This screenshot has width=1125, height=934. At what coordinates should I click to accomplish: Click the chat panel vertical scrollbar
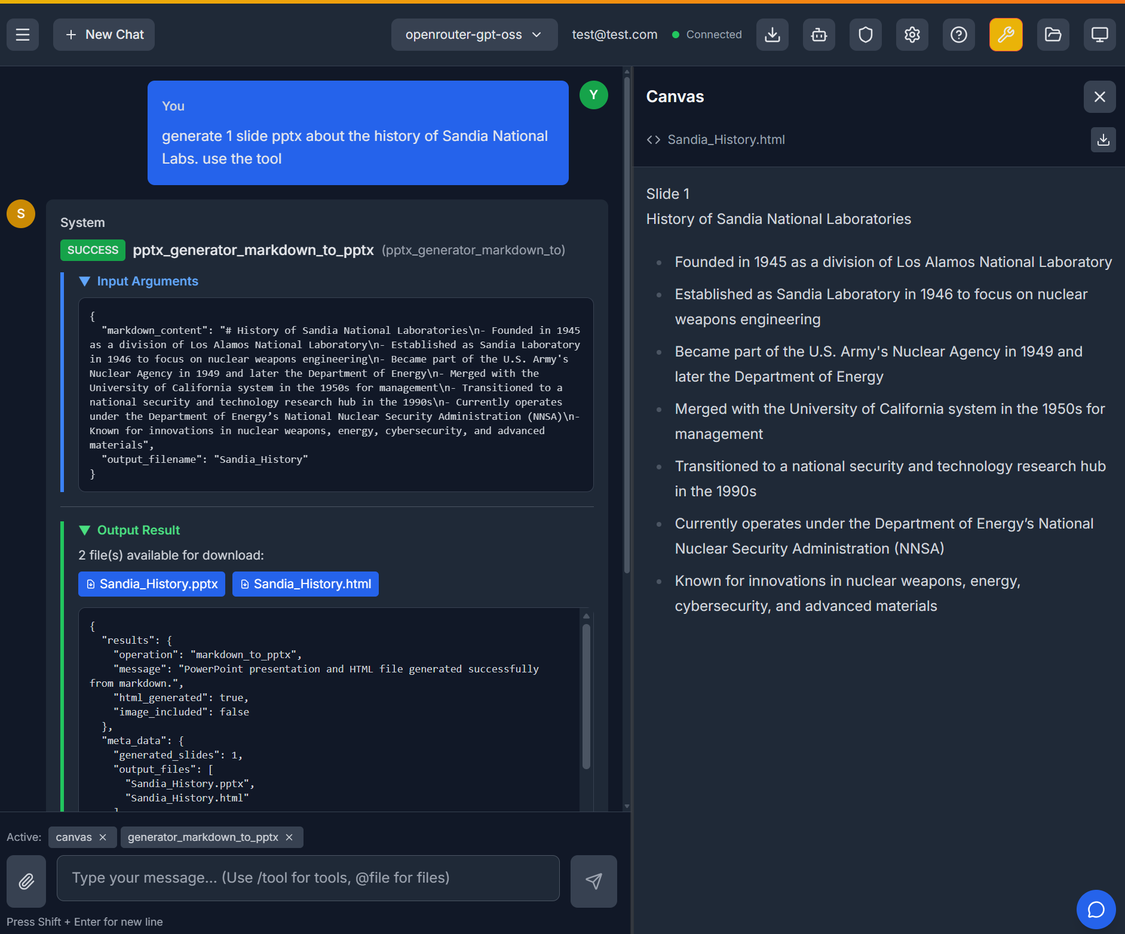[x=627, y=325]
